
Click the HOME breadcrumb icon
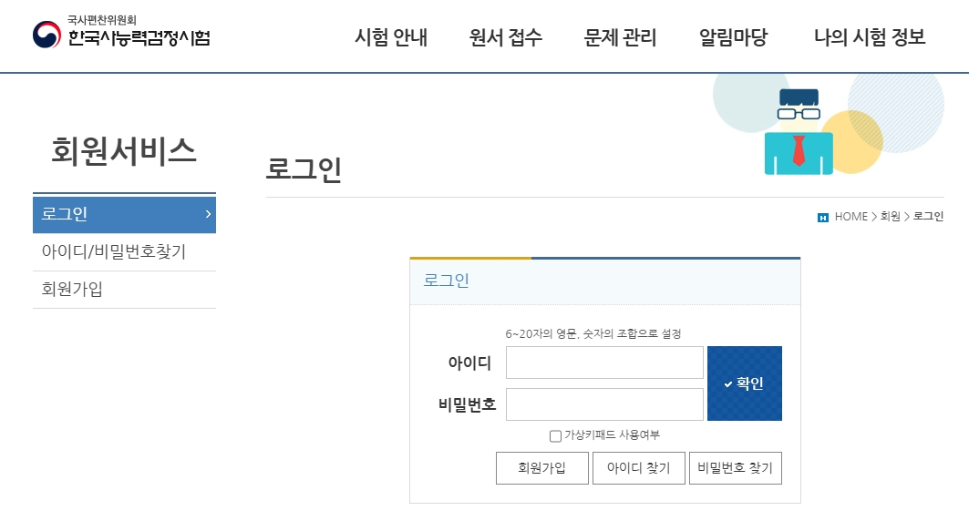[822, 218]
